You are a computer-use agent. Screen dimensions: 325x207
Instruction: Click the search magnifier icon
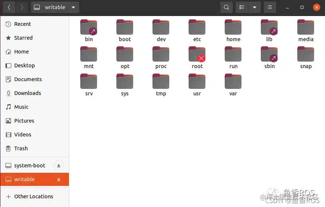pos(227,7)
